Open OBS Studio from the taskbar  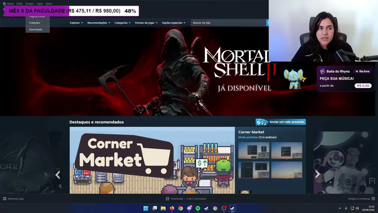(x=224, y=208)
